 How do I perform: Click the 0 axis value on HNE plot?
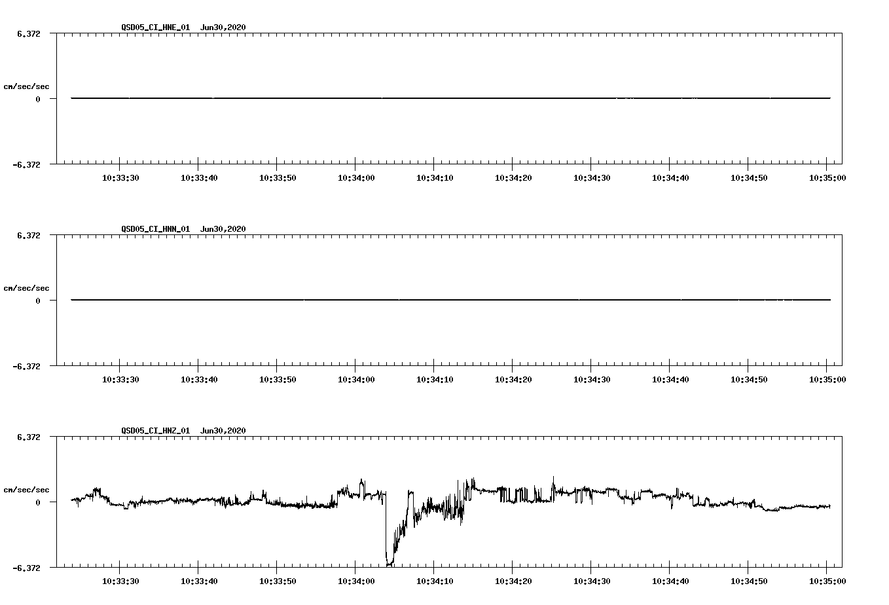point(38,99)
